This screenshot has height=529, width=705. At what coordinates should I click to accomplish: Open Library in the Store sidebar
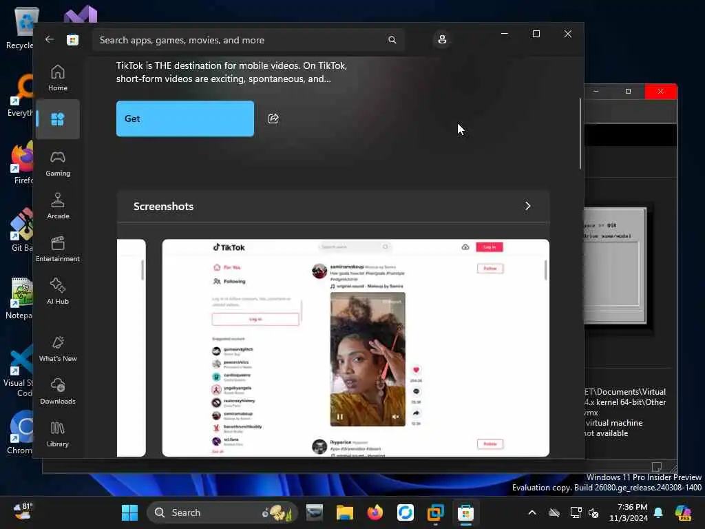[58, 435]
